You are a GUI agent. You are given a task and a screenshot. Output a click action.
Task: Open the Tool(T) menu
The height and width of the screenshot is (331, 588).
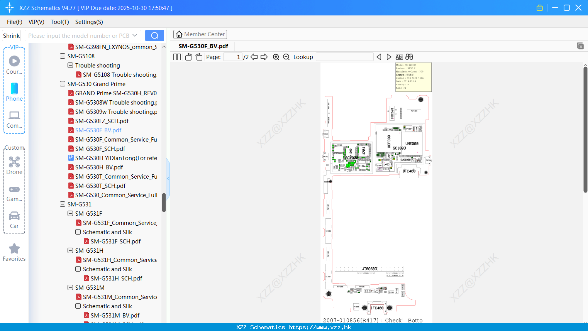(60, 22)
